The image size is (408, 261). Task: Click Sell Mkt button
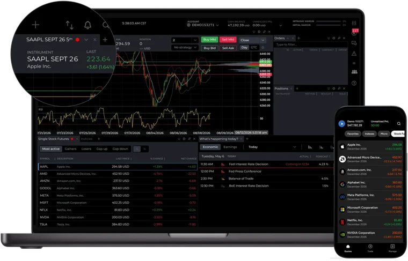(228, 40)
